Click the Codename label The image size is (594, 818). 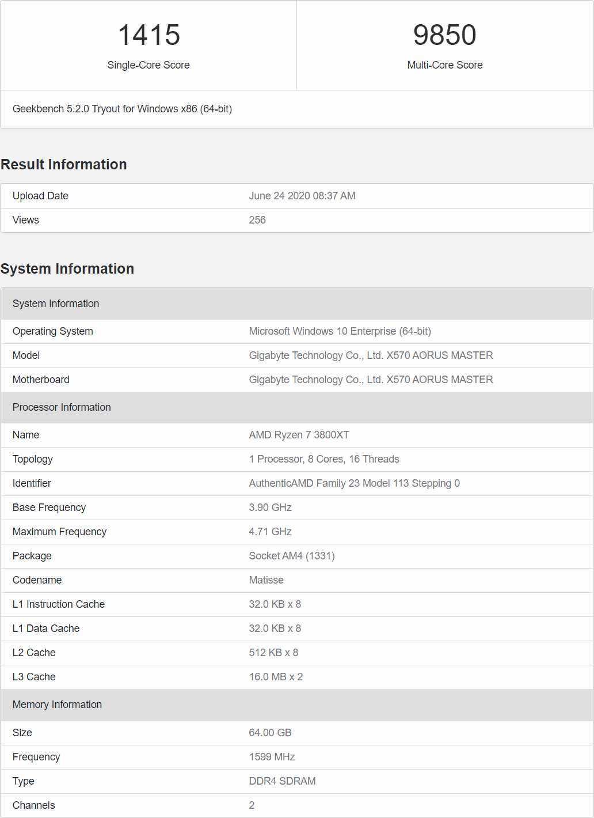(37, 580)
